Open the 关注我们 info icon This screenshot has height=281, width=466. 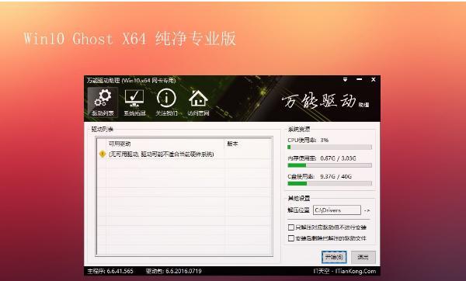pyautogui.click(x=166, y=102)
